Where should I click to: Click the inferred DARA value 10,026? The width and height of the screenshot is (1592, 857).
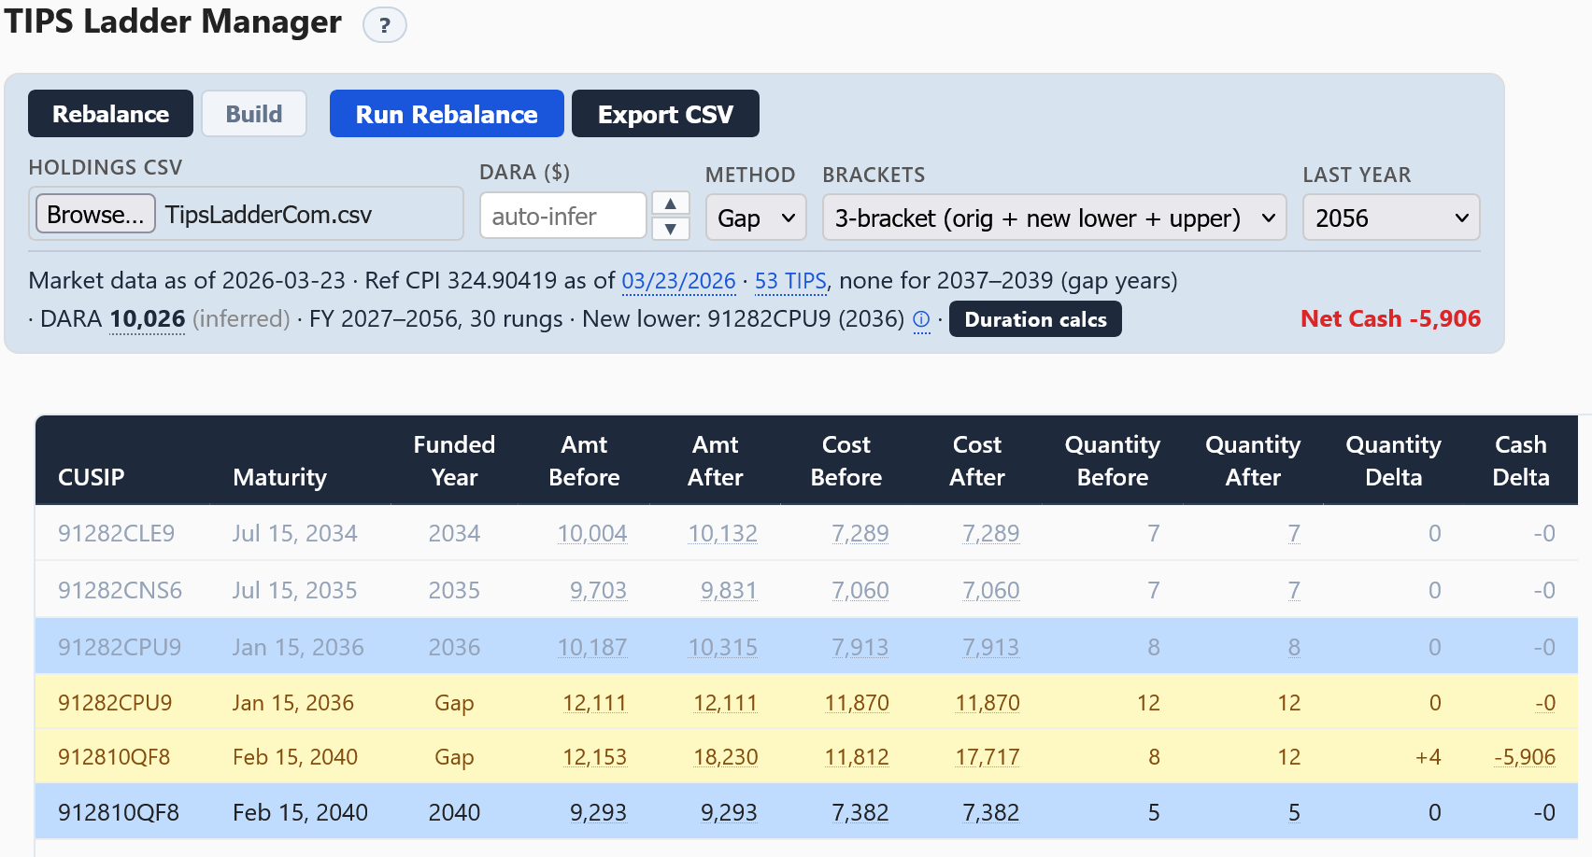pyautogui.click(x=148, y=319)
